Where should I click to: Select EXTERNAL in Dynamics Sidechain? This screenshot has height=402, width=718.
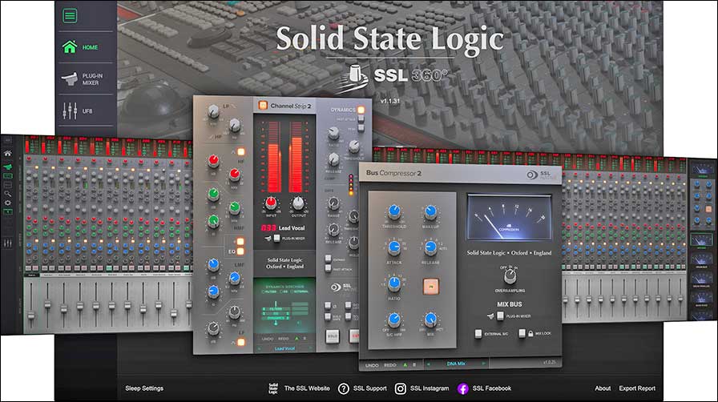pyautogui.click(x=301, y=291)
